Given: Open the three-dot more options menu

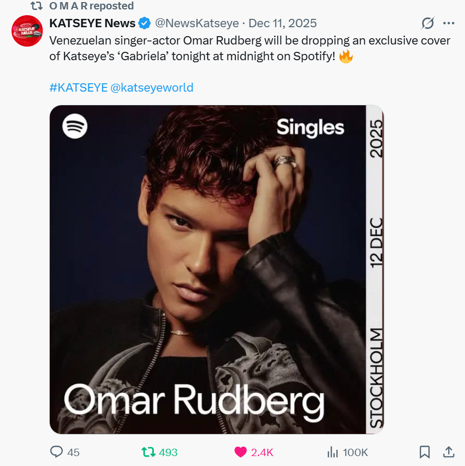Looking at the screenshot, I should [449, 24].
